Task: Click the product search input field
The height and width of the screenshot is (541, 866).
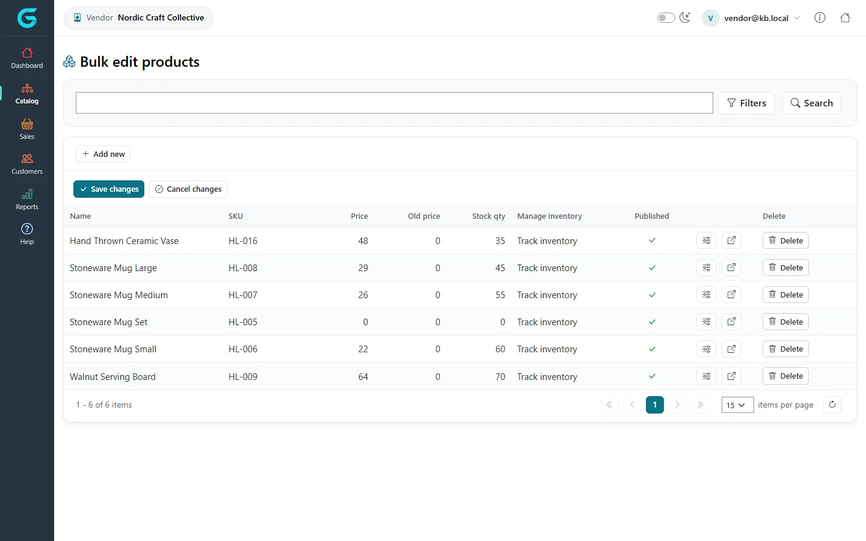Action: 395,103
